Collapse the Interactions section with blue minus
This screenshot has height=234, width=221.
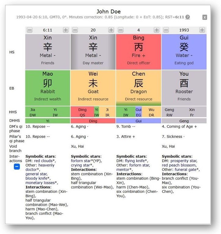coord(17,167)
